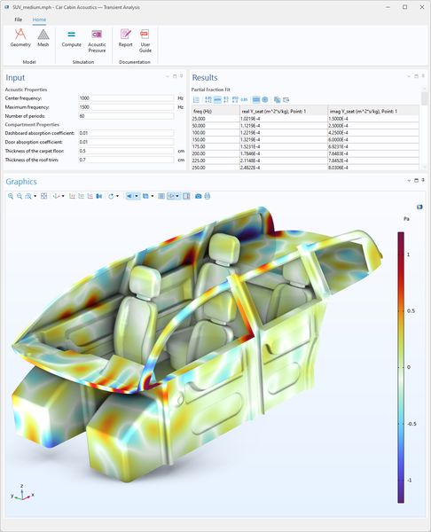
Task: Maximize the Graphics panel
Action: pyautogui.click(x=417, y=181)
